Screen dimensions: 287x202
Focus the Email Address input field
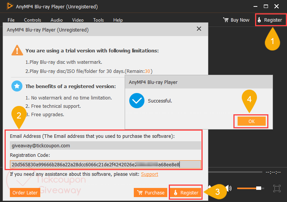point(105,145)
